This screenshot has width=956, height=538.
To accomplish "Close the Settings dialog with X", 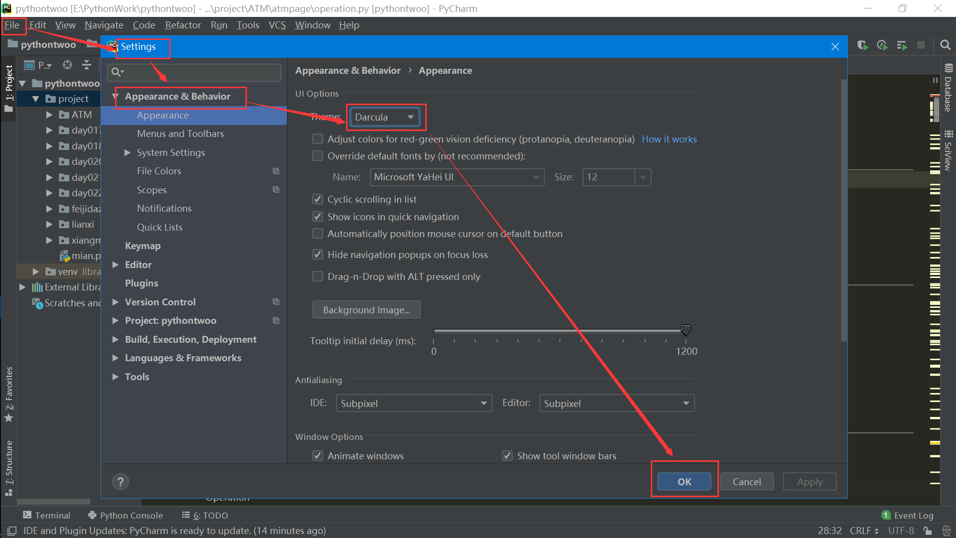I will tap(835, 46).
